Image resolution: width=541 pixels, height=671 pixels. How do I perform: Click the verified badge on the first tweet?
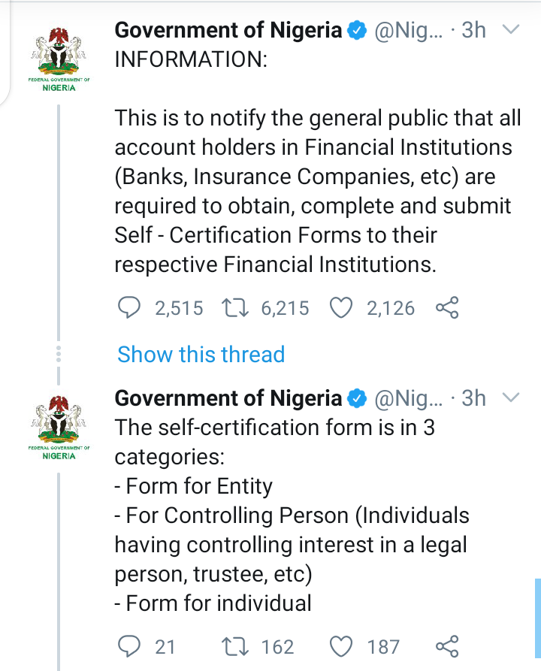point(358,31)
